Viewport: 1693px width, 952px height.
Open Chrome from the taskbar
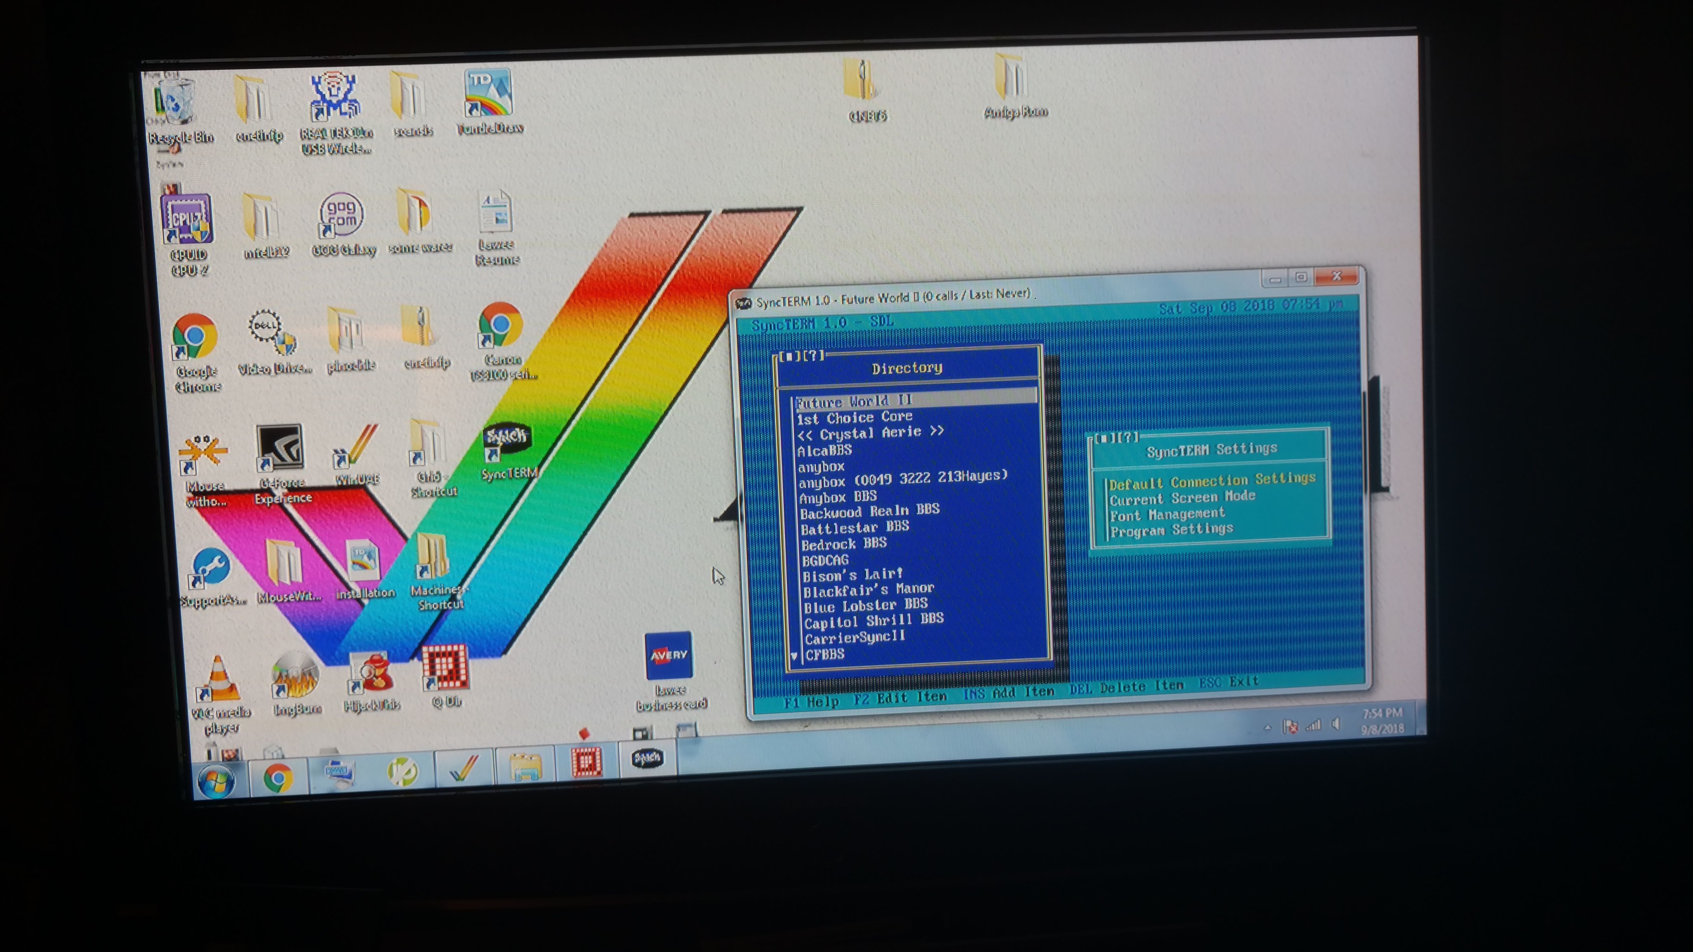point(278,778)
